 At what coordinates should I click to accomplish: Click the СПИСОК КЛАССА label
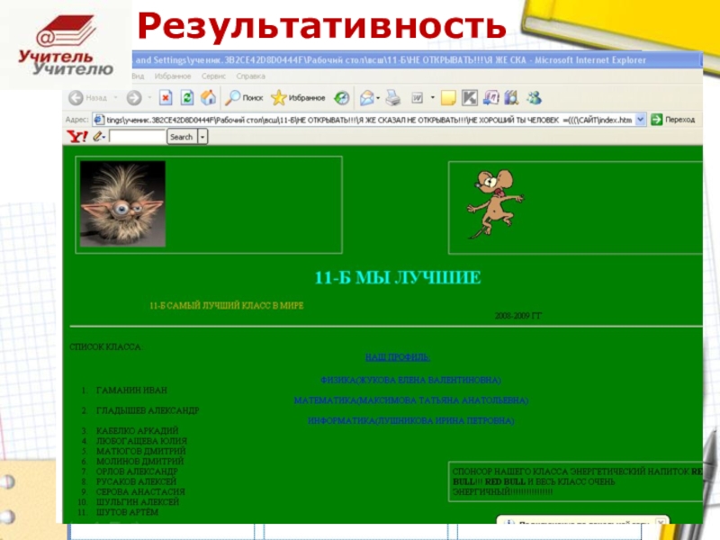click(x=106, y=346)
